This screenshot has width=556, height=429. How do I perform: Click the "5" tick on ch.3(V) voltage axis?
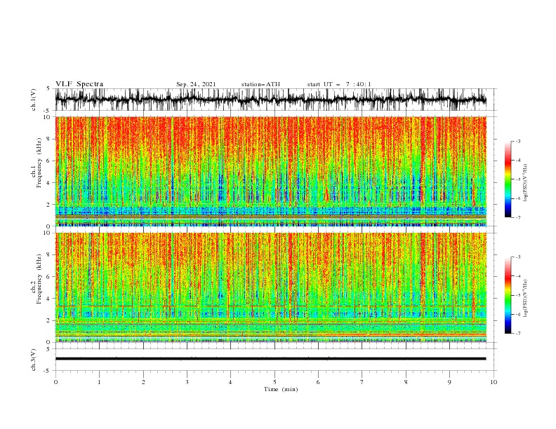(48, 349)
